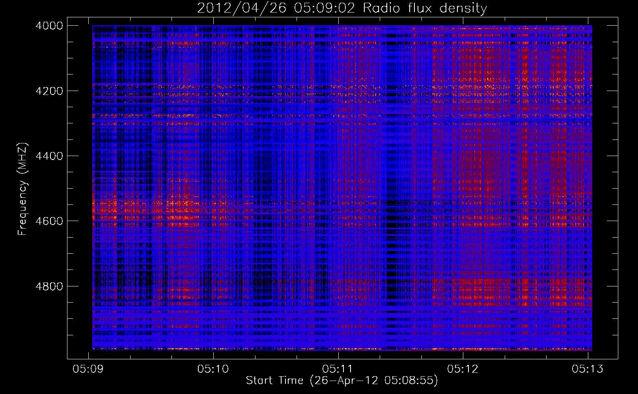Screen dimensions: 638x394
Task: Click the 4600 frequency axis label
Action: pyautogui.click(x=49, y=221)
